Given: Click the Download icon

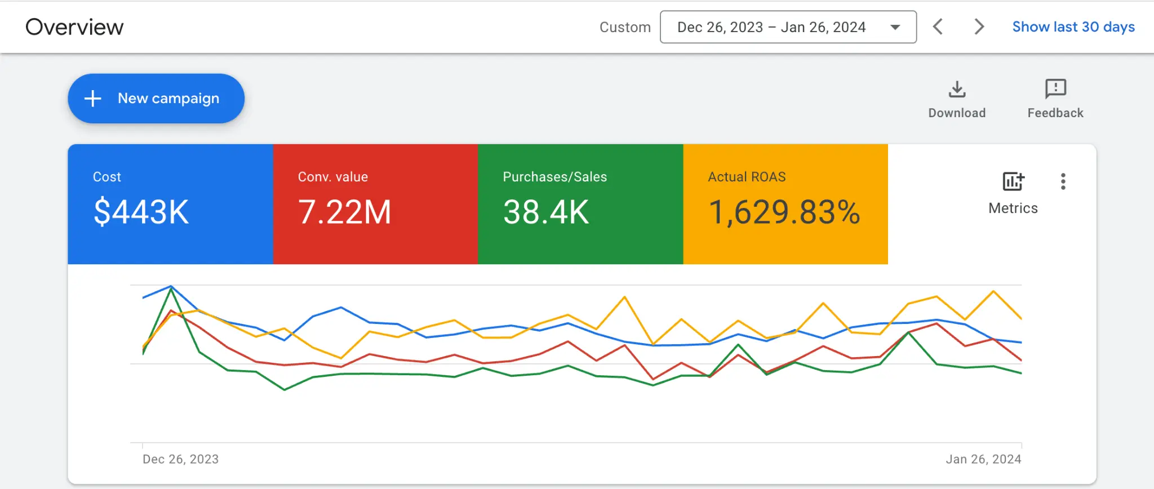Looking at the screenshot, I should coord(957,90).
